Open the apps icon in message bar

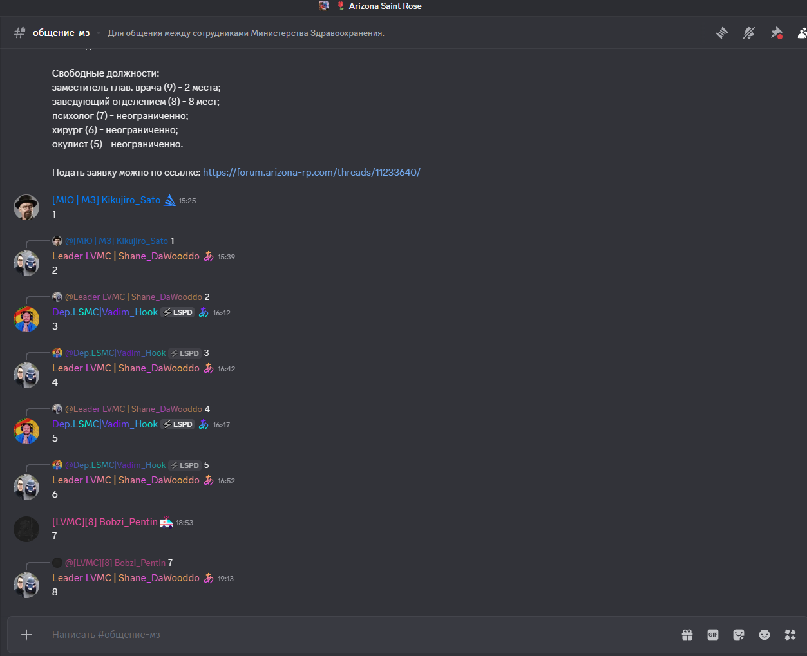point(790,635)
